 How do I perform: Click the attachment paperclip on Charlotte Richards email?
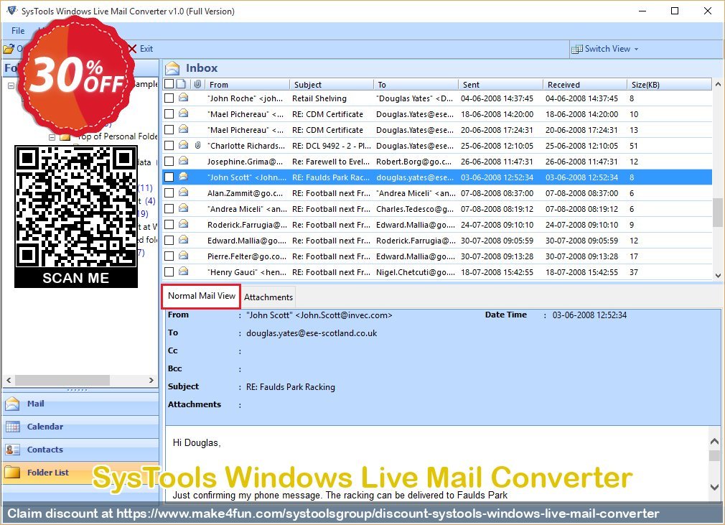pyautogui.click(x=197, y=146)
